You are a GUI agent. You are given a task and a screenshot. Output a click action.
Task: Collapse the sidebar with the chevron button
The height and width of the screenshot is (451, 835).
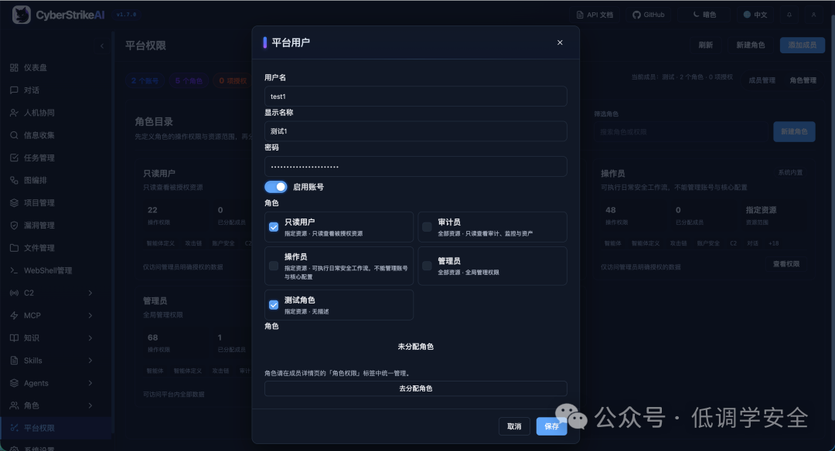click(x=102, y=46)
